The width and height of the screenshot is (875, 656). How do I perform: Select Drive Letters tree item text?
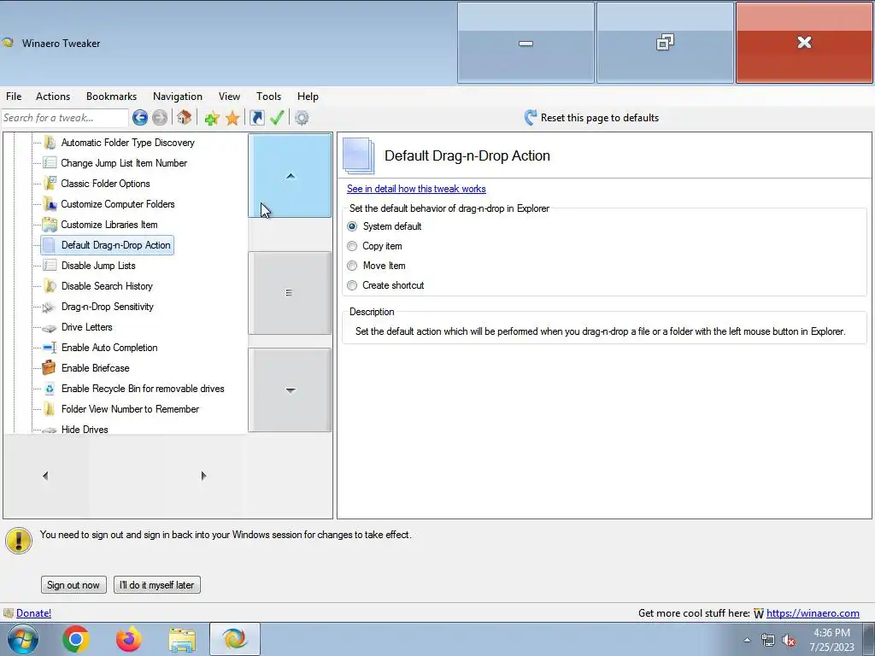pyautogui.click(x=87, y=327)
